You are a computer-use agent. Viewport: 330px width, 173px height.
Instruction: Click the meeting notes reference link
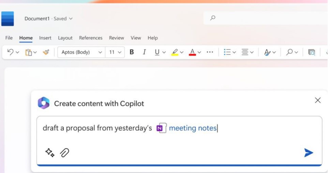pyautogui.click(x=193, y=128)
